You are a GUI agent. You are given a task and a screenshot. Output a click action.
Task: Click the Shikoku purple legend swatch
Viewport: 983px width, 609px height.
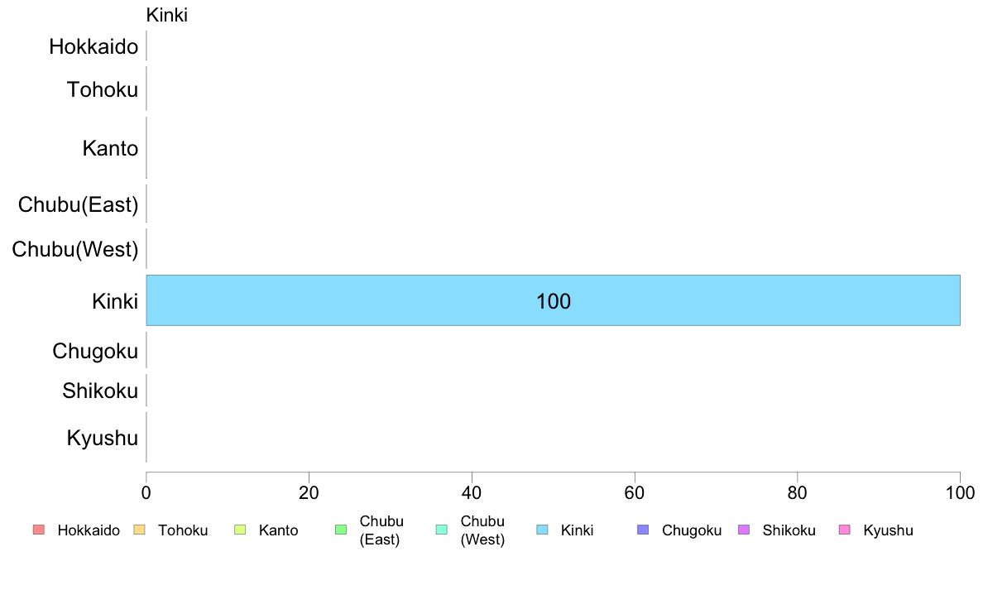click(744, 530)
